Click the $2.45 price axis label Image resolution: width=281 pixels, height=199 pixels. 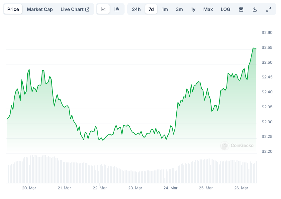tap(267, 77)
